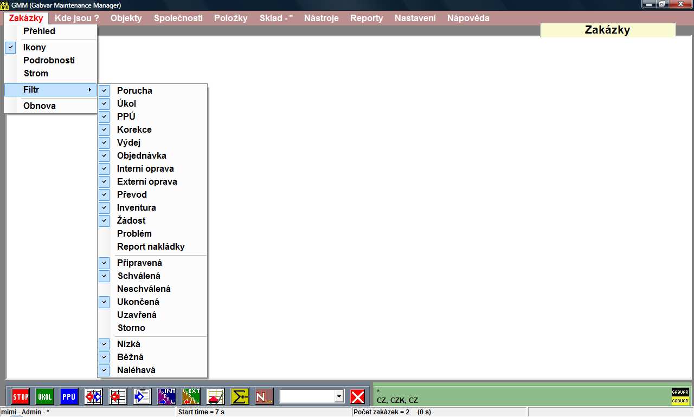694x417 pixels.
Task: Click the Zakázky heading label
Action: click(x=607, y=30)
